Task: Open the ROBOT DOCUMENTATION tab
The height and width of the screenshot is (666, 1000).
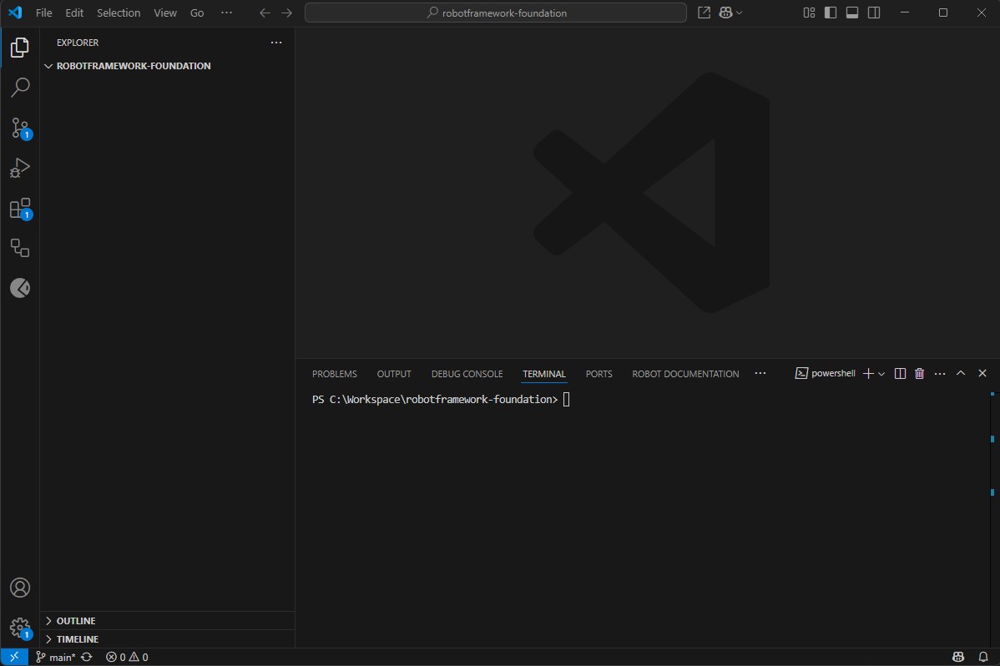Action: pyautogui.click(x=685, y=374)
